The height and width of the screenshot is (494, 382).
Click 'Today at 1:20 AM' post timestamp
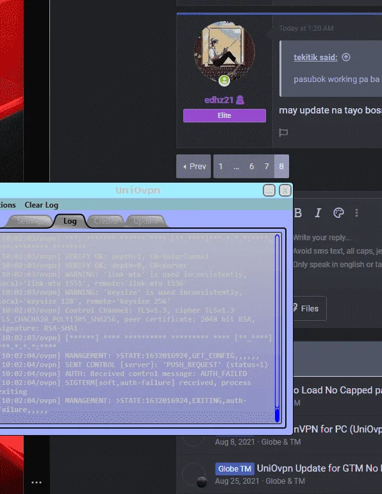306,28
